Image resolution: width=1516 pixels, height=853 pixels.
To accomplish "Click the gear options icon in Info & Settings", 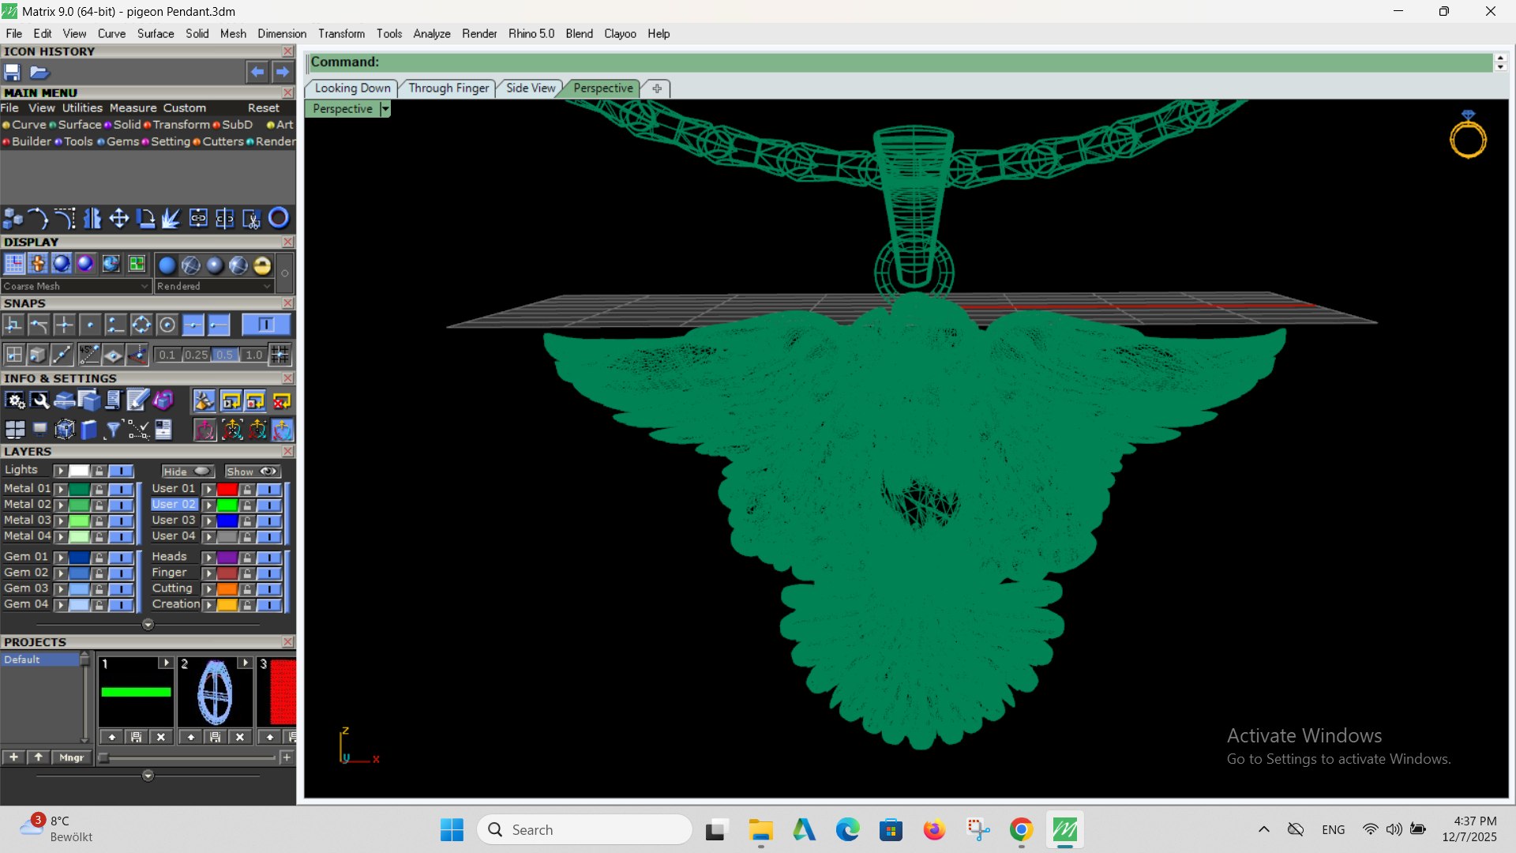I will 15,401.
